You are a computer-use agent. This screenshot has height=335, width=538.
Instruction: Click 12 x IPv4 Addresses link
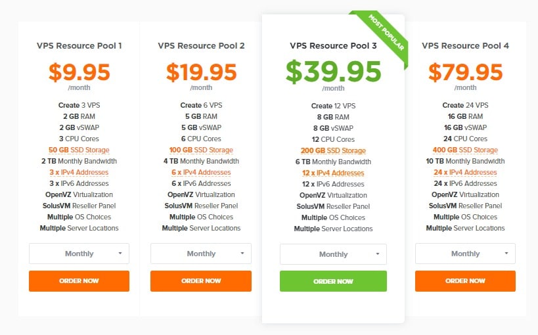333,173
